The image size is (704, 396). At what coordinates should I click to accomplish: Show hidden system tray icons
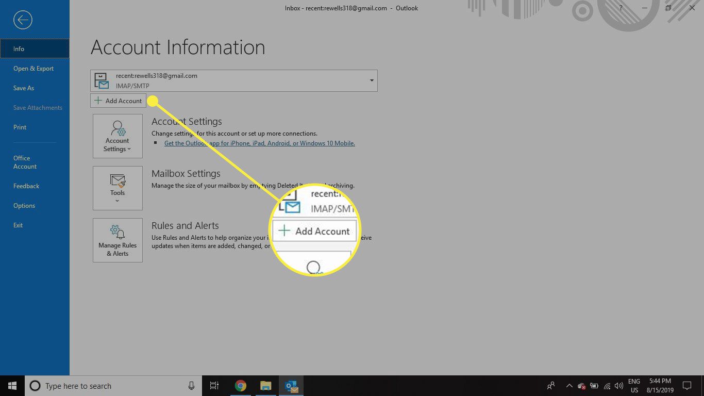click(x=569, y=386)
